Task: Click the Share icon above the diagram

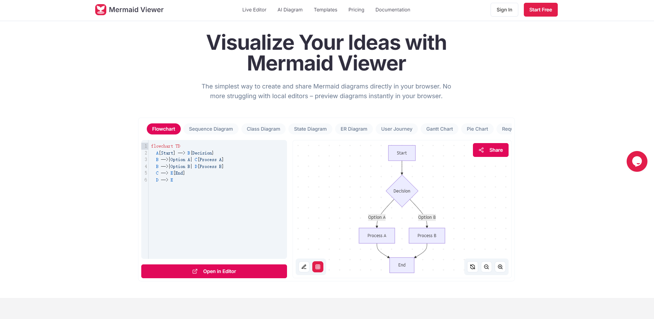Action: 481,150
